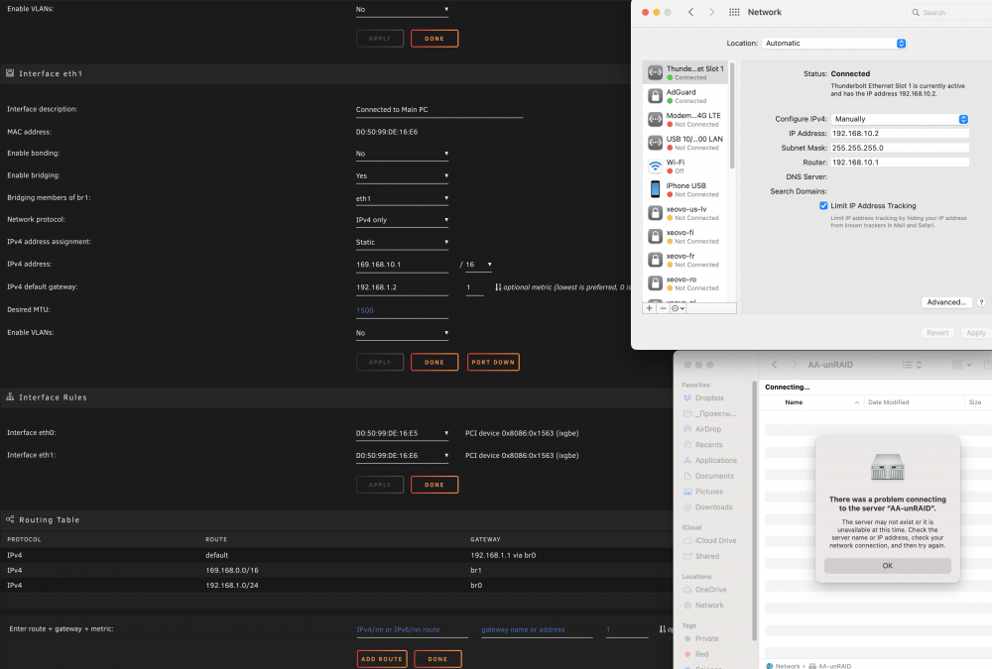Change Finder list view mode icon
Viewport: 992px width, 669px height.
[912, 365]
